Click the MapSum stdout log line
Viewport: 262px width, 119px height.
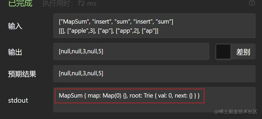tap(129, 96)
